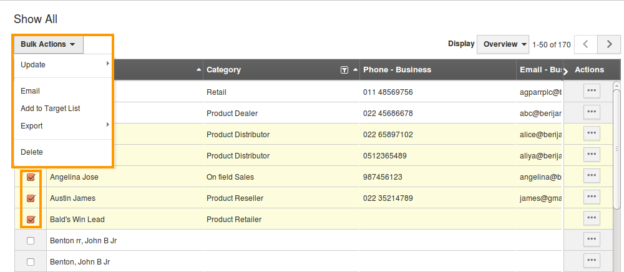Click the Email - Business column header
The image size is (624, 272).
[x=540, y=70]
